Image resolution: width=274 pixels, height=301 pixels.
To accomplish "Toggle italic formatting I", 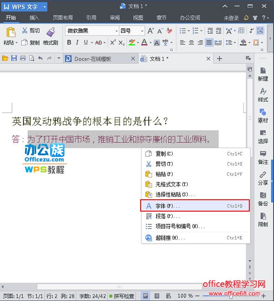I will coord(77,42).
